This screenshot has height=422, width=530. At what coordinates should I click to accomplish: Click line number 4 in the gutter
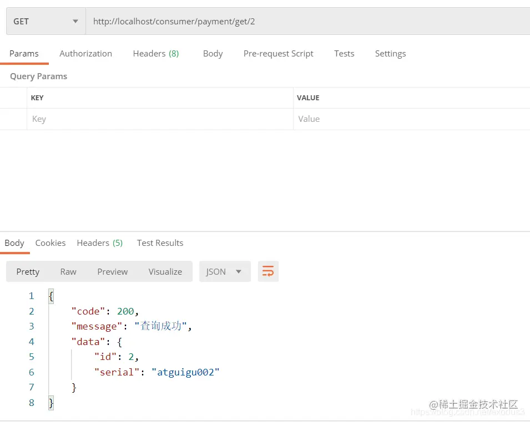[x=32, y=342]
